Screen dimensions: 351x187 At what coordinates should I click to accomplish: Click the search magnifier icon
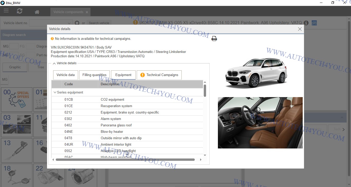77,23
